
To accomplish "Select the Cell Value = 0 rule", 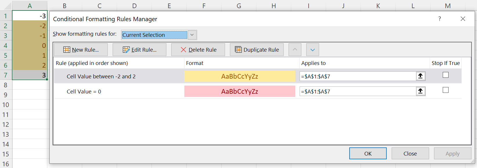I will 84,91.
